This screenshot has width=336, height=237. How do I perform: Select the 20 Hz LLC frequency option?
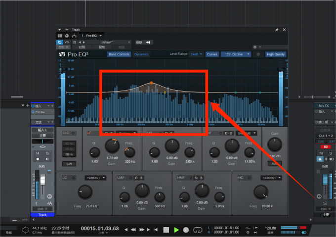69,154
